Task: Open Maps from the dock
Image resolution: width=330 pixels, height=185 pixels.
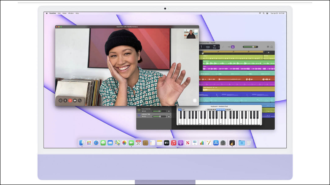Action: 117,143
